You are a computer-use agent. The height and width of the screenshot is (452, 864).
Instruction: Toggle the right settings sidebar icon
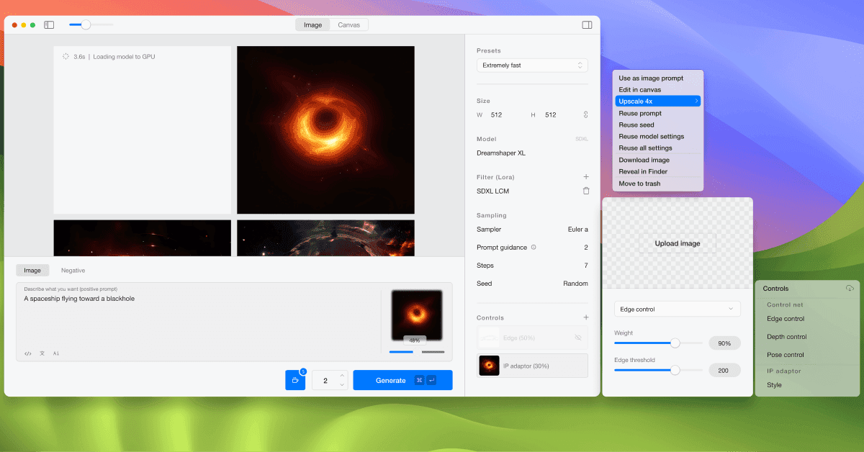pos(587,24)
